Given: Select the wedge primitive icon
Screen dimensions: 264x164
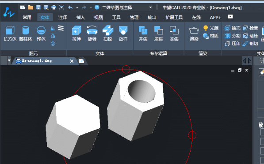Looking at the screenshot, I should click(53, 28).
